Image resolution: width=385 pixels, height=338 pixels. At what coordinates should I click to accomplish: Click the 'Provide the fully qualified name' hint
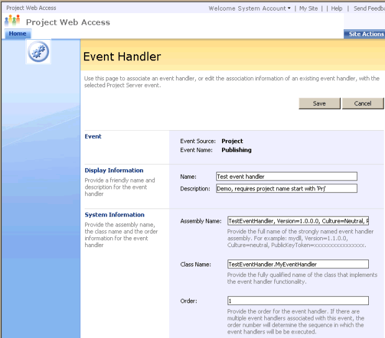click(x=302, y=278)
